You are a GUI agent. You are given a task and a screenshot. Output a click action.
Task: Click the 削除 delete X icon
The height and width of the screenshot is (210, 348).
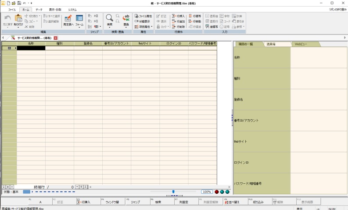[26, 27]
